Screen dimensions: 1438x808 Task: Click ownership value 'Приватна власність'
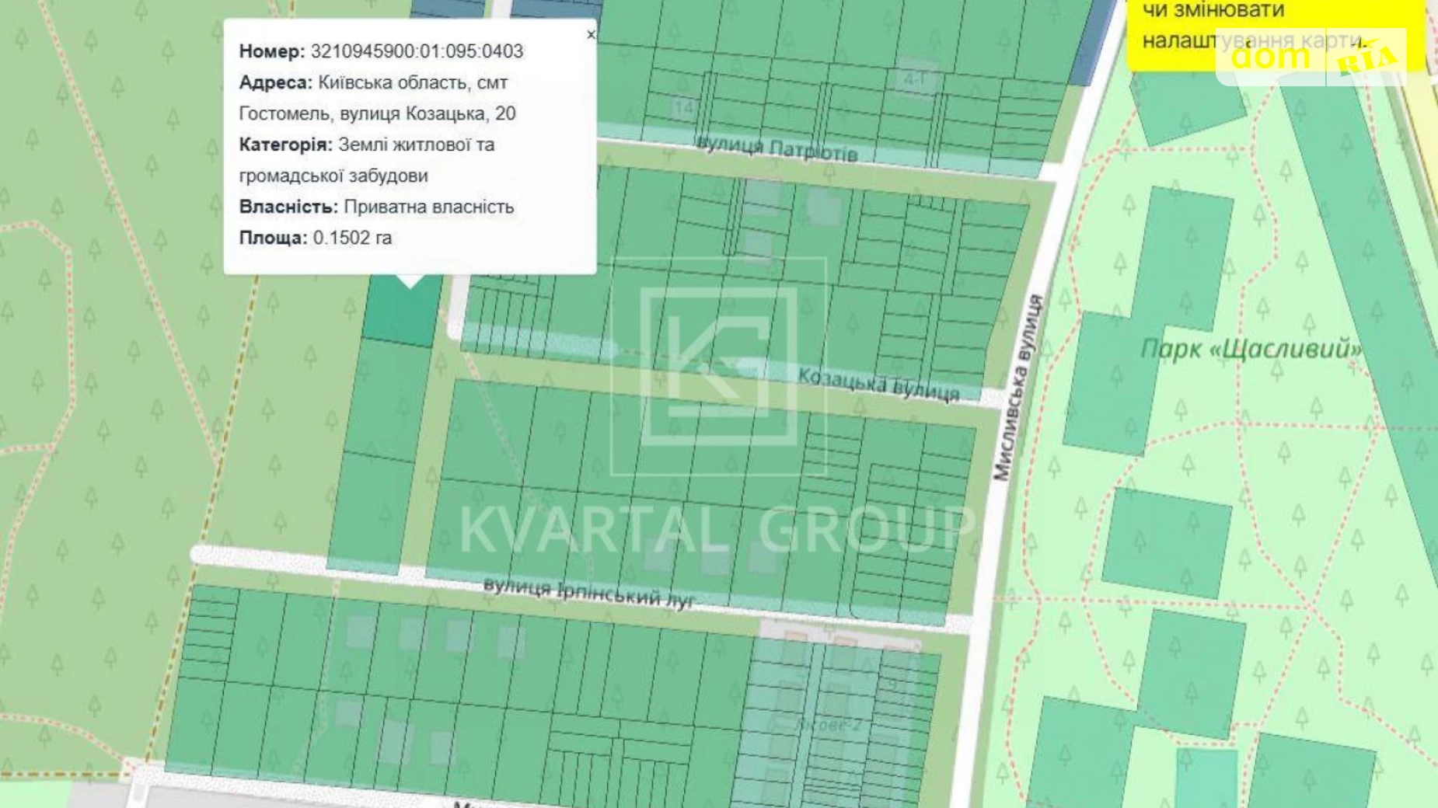[429, 207]
